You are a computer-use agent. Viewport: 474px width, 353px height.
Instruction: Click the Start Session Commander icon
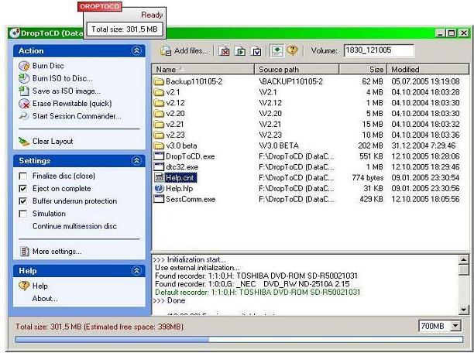(x=24, y=116)
